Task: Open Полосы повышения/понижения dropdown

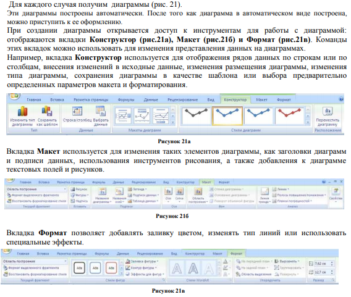Action: click(299, 195)
